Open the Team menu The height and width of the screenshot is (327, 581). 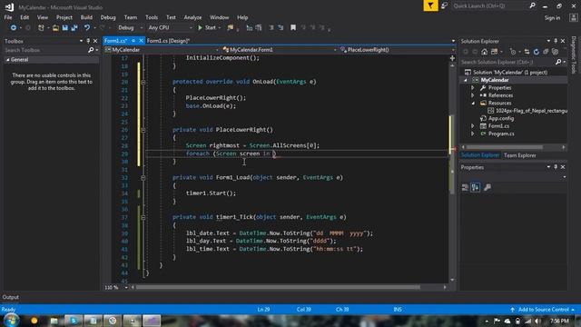coord(131,17)
